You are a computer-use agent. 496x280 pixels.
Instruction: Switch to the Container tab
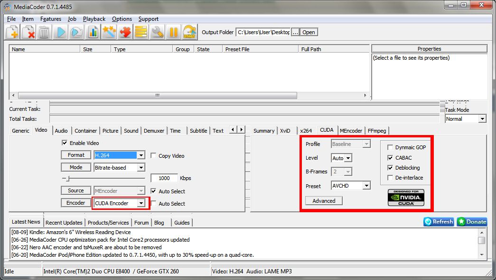[x=86, y=131]
